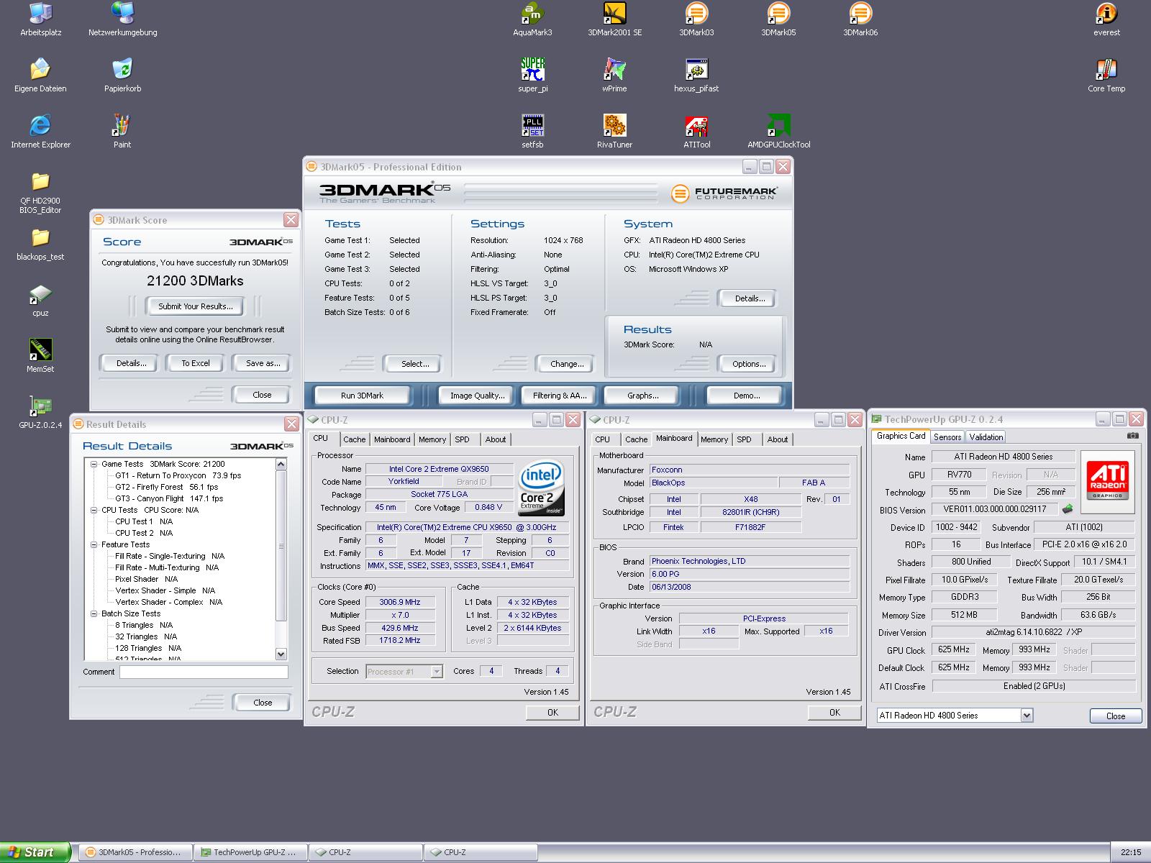The height and width of the screenshot is (863, 1151).
Task: Open the Memory tab in left CPU-Z window
Action: (x=432, y=439)
